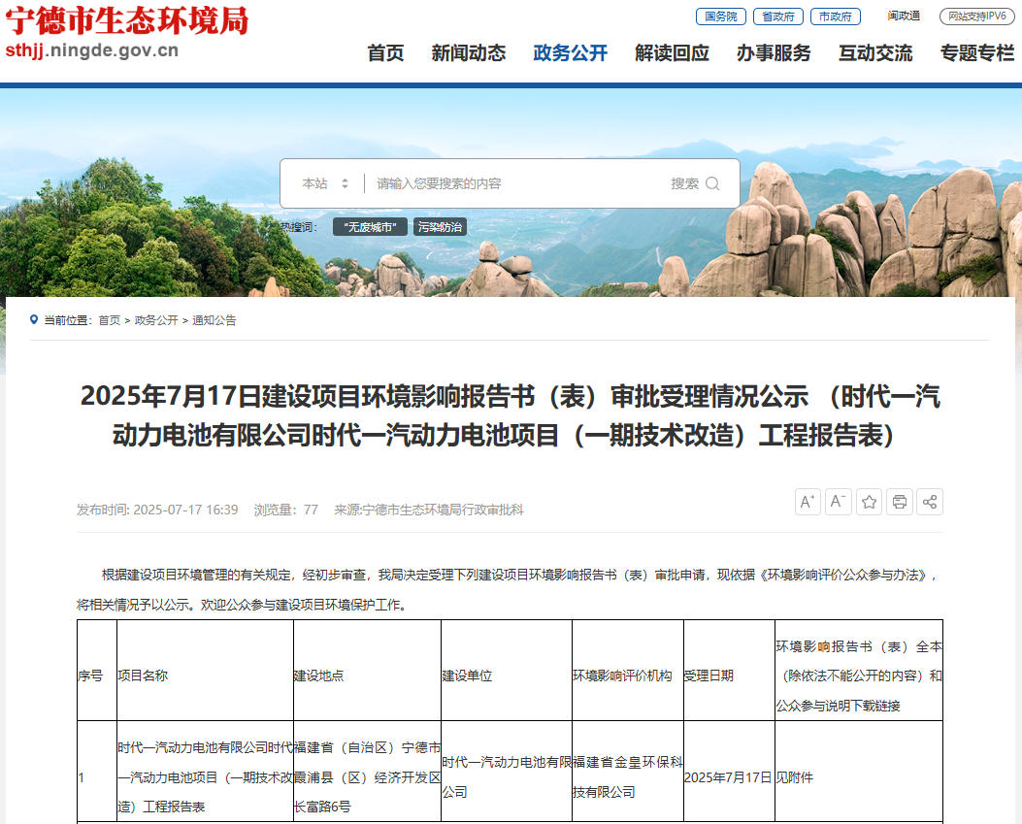
Task: Print the article using the printer icon
Action: 900,501
